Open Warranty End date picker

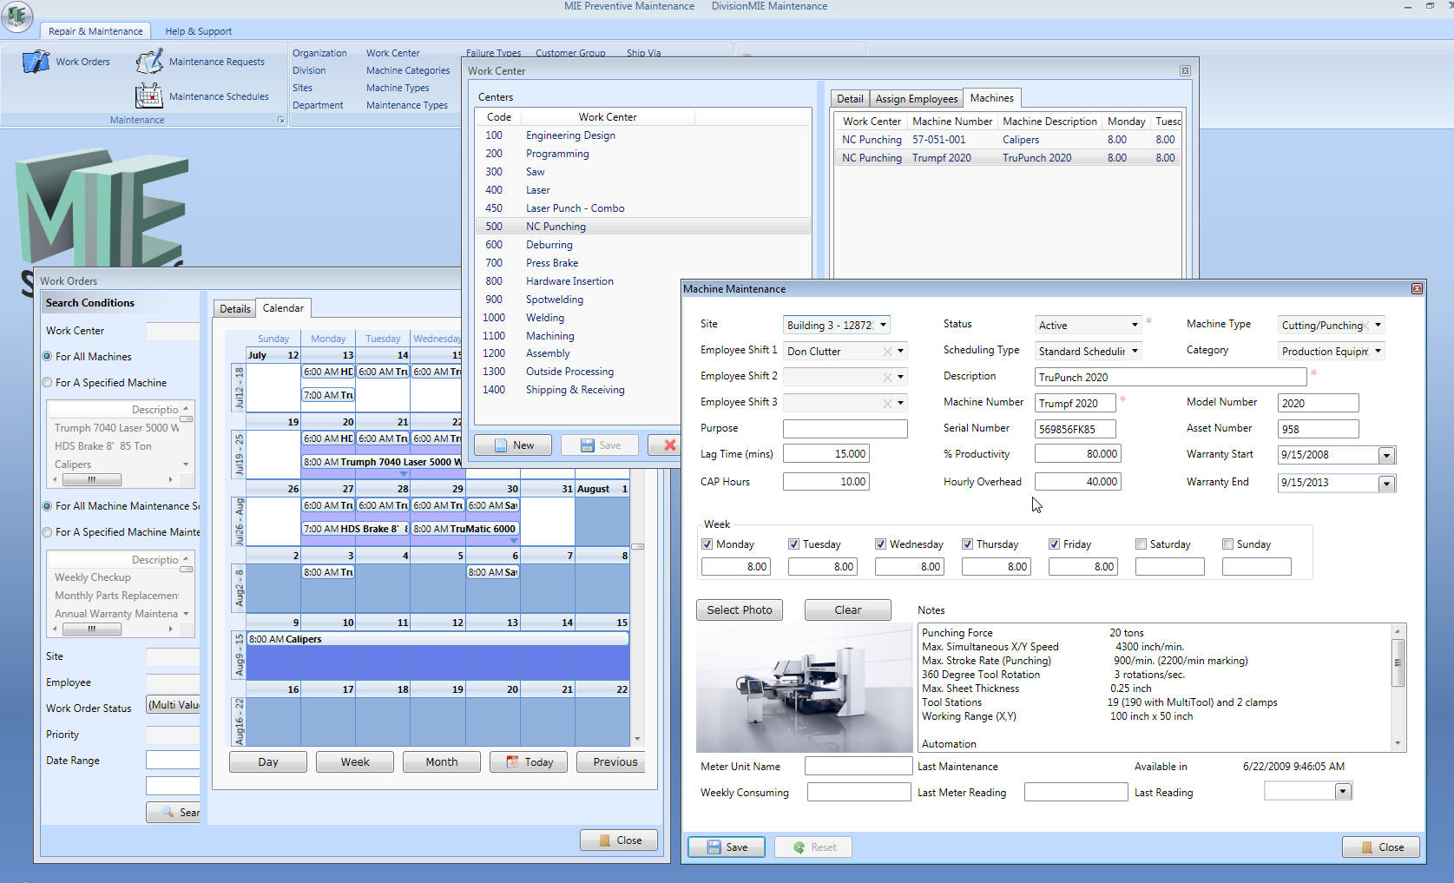coord(1386,484)
